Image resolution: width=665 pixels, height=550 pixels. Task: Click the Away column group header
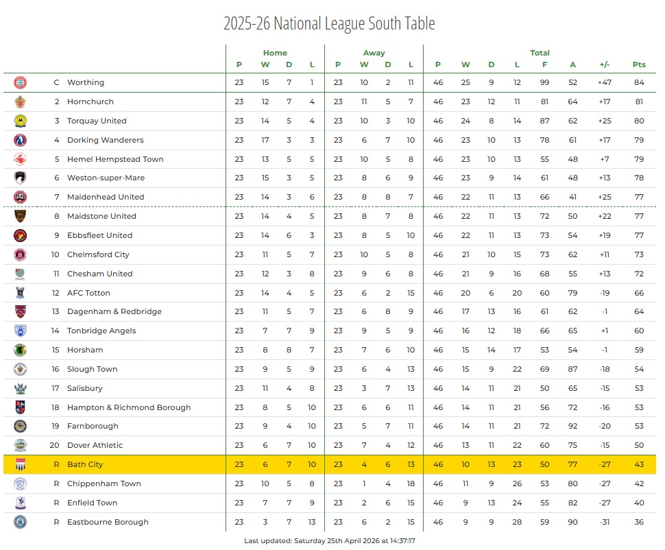pyautogui.click(x=374, y=53)
